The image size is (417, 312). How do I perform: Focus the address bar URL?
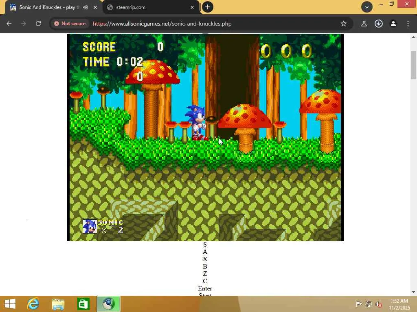click(x=162, y=24)
